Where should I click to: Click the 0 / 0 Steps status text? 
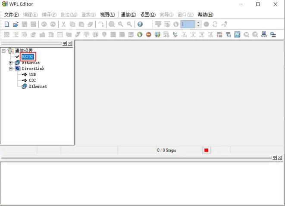(x=166, y=151)
